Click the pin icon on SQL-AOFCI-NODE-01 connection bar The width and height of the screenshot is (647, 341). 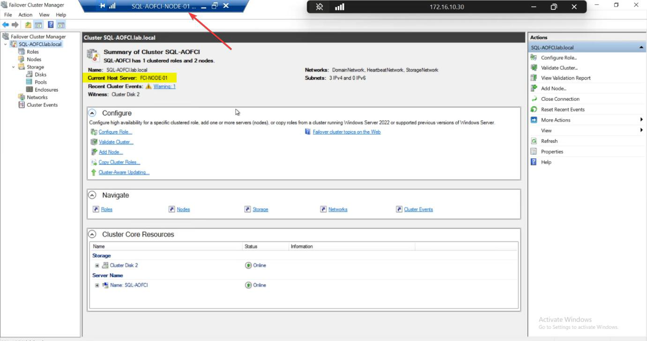[103, 6]
